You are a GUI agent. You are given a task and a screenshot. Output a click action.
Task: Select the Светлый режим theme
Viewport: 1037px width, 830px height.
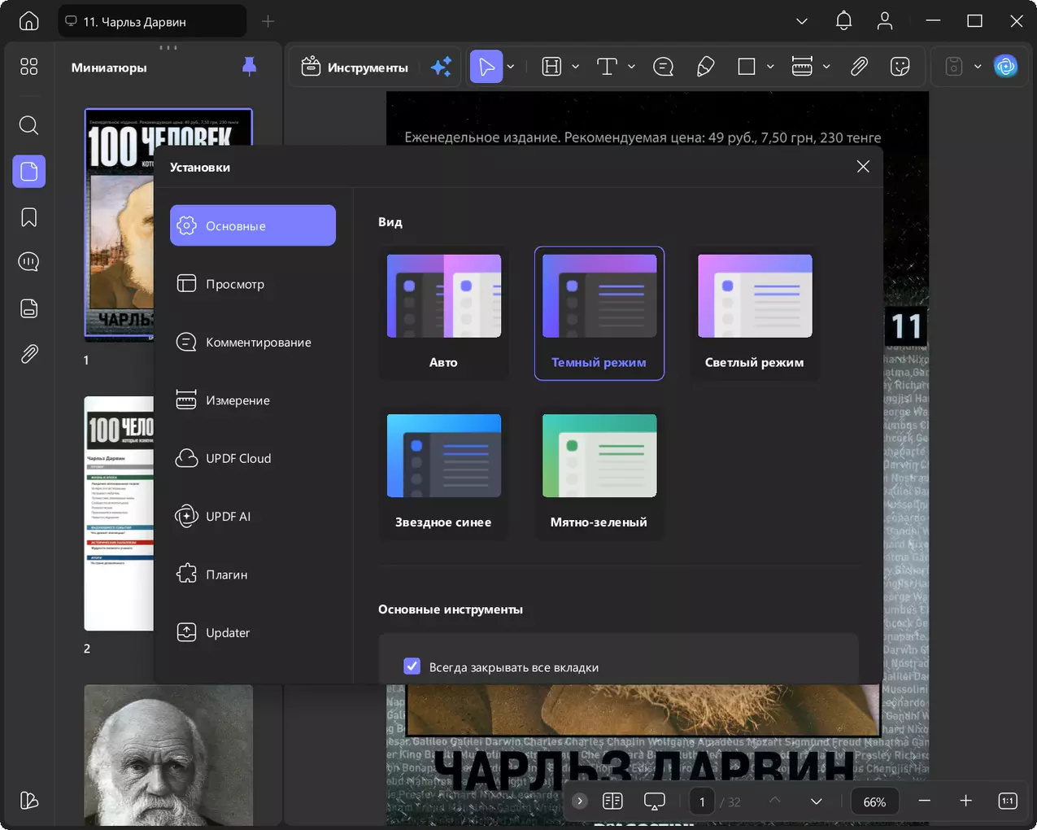(754, 313)
